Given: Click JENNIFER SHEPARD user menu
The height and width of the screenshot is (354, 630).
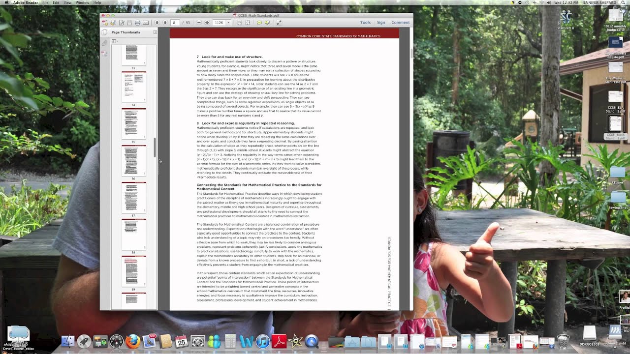Looking at the screenshot, I should tap(599, 2).
